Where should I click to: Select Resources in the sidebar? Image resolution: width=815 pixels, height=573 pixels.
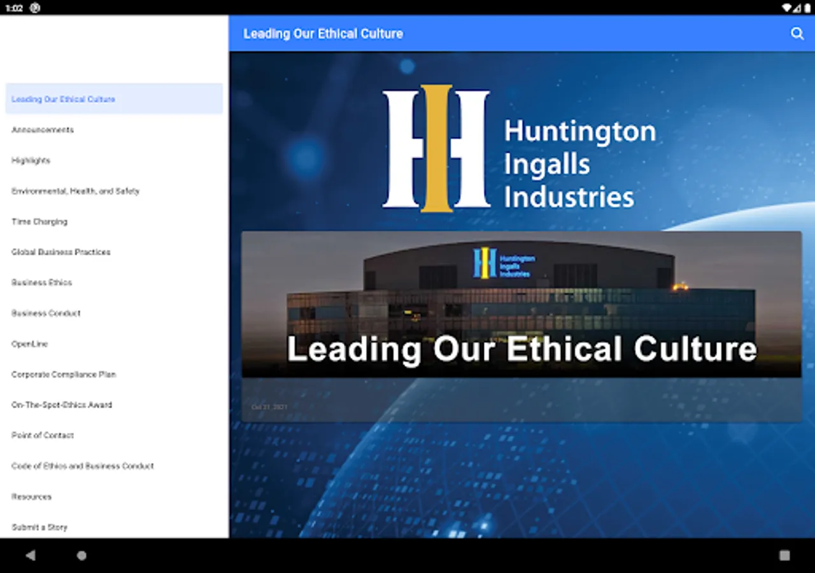(114, 497)
